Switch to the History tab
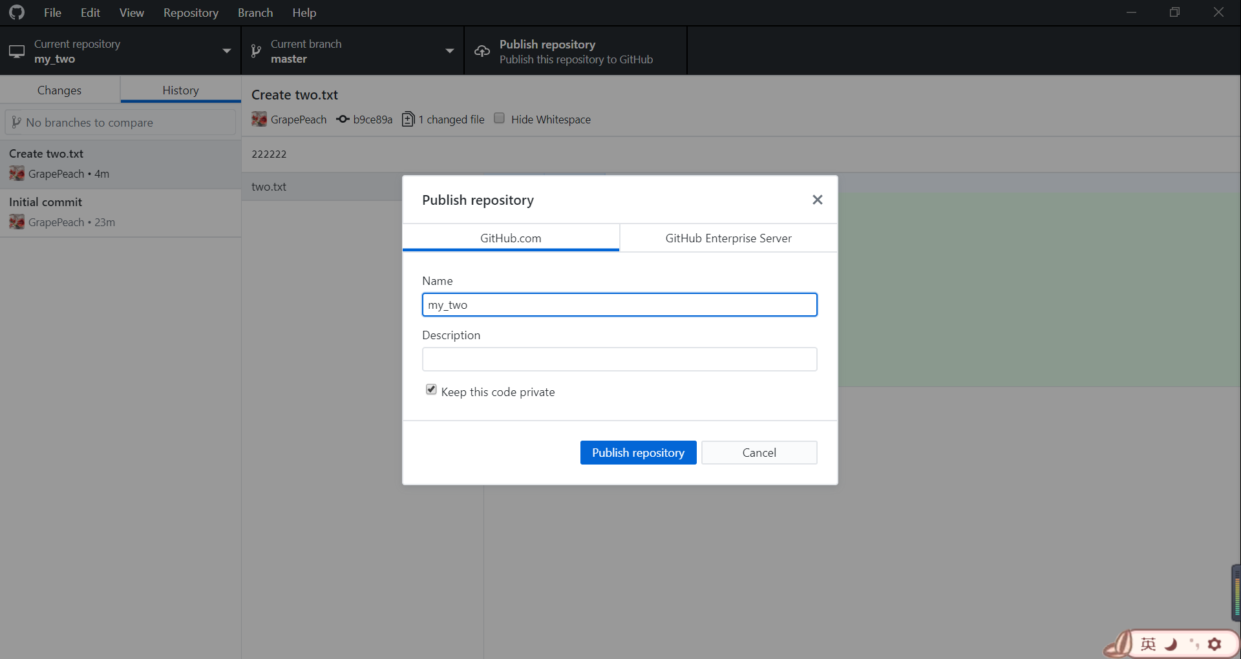The height and width of the screenshot is (659, 1241). 180,90
